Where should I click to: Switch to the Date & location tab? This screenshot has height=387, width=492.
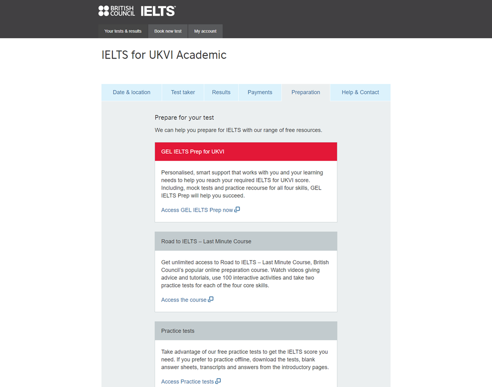pyautogui.click(x=132, y=92)
